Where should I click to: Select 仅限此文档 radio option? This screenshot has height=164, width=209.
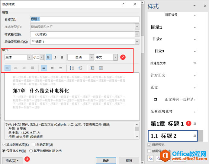(x=4, y=151)
